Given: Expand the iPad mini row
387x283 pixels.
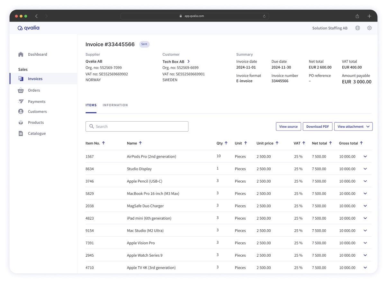Looking at the screenshot, I should pyautogui.click(x=365, y=218).
